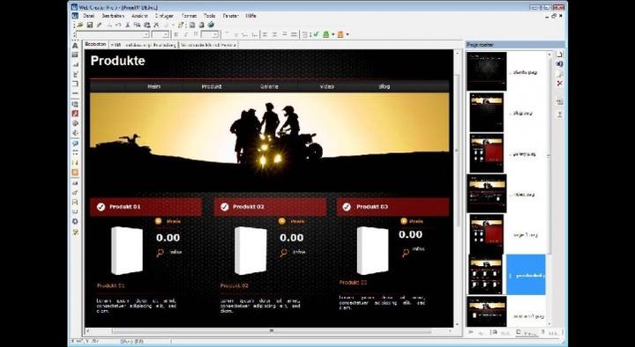This screenshot has width=635, height=347.
Task: Open the Einfügen menu
Action: pos(164,16)
